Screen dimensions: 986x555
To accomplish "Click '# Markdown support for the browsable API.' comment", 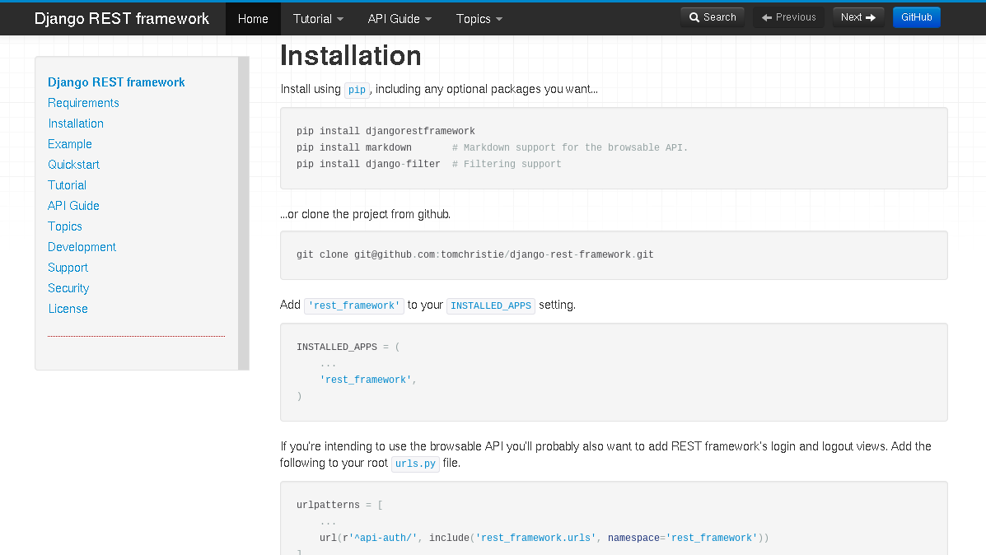I will click(x=570, y=147).
